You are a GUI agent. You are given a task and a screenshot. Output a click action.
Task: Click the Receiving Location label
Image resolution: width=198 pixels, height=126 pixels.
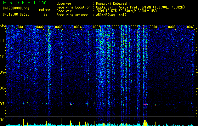73,7
